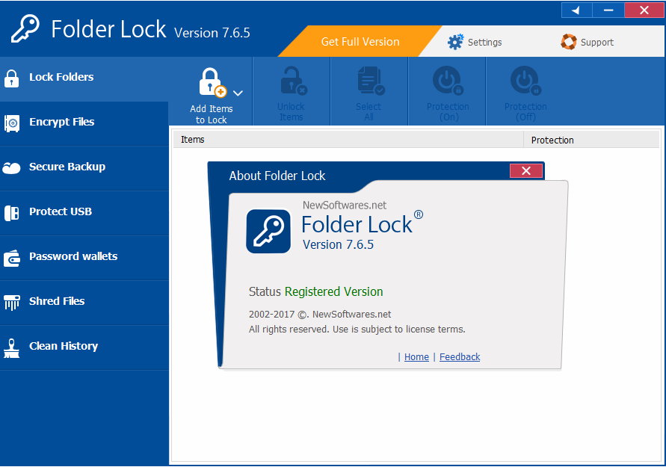Click the Version 7.6.5 text in About dialog
Viewport: 666px width, 467px height.
pos(338,244)
